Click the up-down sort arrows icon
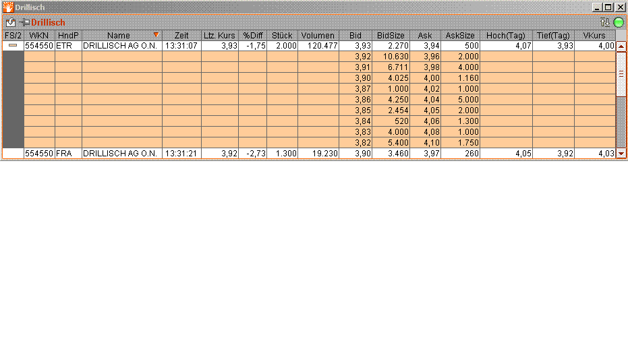Viewport: 628px width, 345px height. click(x=605, y=22)
